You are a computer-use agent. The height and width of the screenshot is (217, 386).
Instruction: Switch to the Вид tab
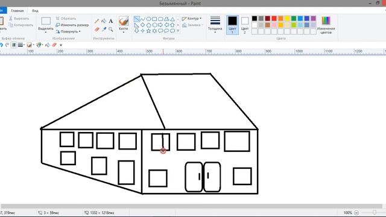(x=35, y=11)
